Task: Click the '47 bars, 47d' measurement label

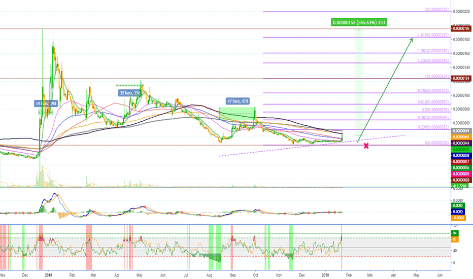Action: point(238,101)
